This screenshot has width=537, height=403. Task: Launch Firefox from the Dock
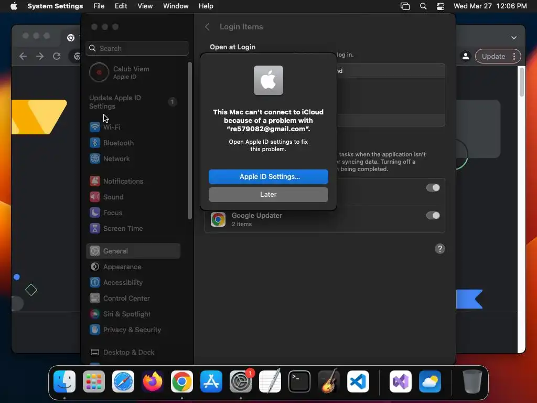pos(153,381)
